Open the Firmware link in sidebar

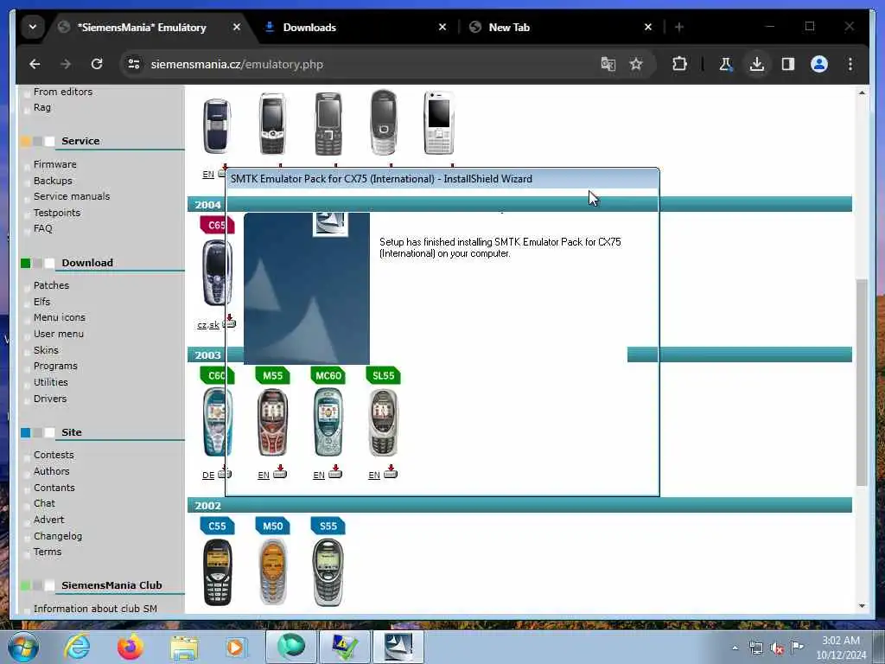(x=54, y=164)
